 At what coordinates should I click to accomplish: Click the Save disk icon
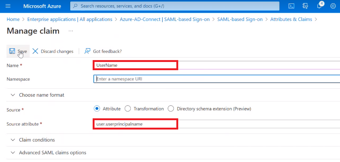coord(12,52)
